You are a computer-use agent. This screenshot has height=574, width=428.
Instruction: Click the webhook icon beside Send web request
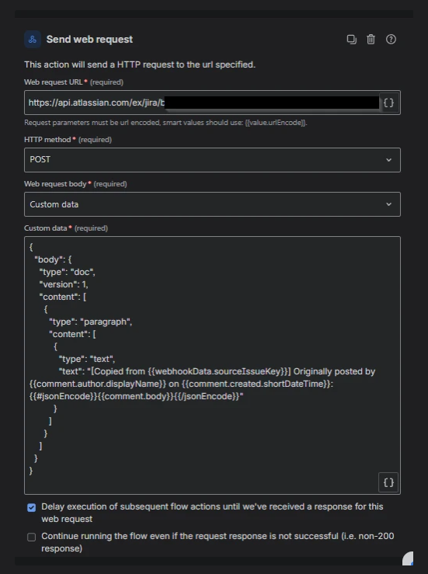pyautogui.click(x=32, y=39)
